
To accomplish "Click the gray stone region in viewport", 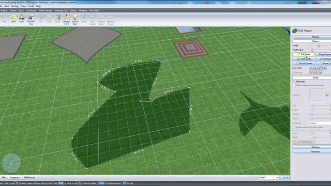I will (x=87, y=43).
